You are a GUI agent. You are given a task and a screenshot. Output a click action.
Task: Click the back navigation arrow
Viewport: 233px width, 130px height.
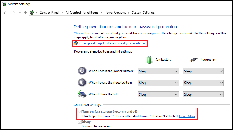point(5,13)
